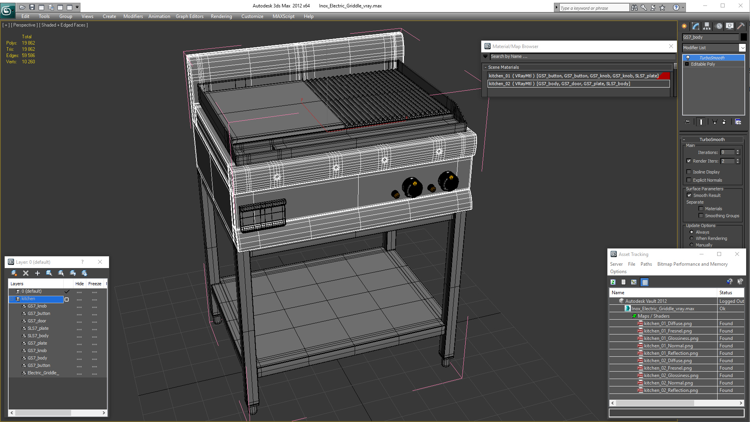Click the Freeze column header
The image size is (750, 422).
95,284
